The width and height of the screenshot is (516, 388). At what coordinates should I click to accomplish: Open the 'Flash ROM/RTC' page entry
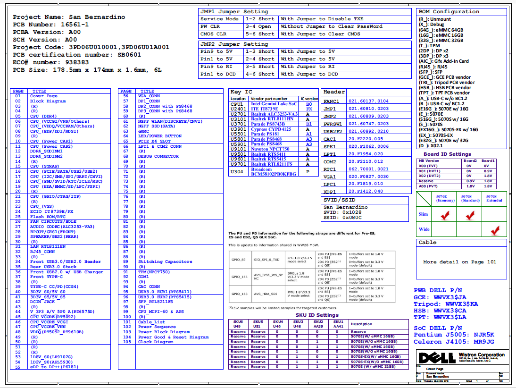coord(48,217)
